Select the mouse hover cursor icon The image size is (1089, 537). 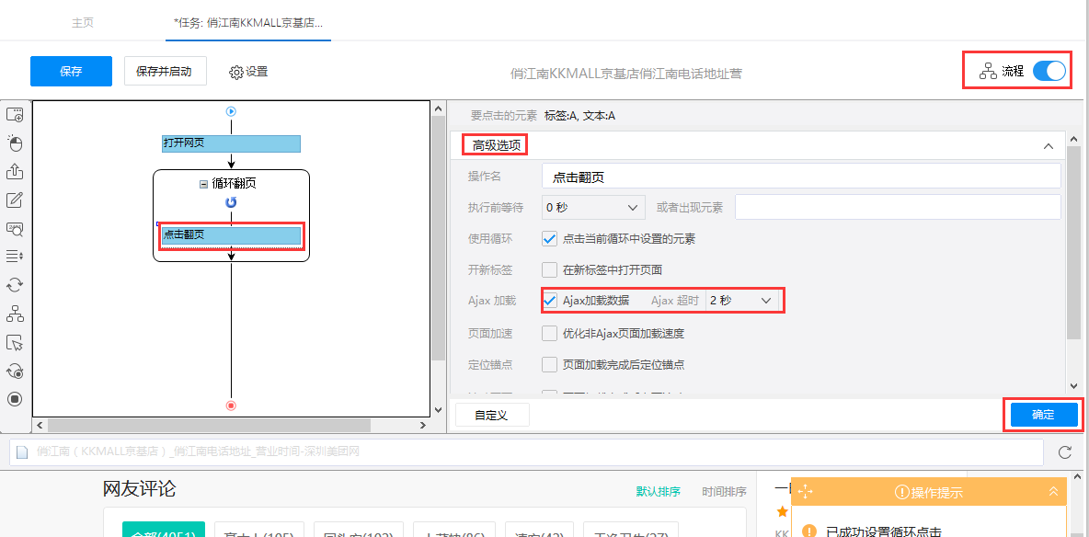click(15, 342)
